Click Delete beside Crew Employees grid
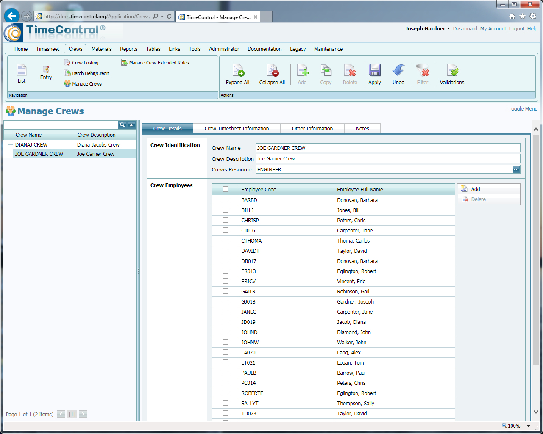 click(x=488, y=199)
